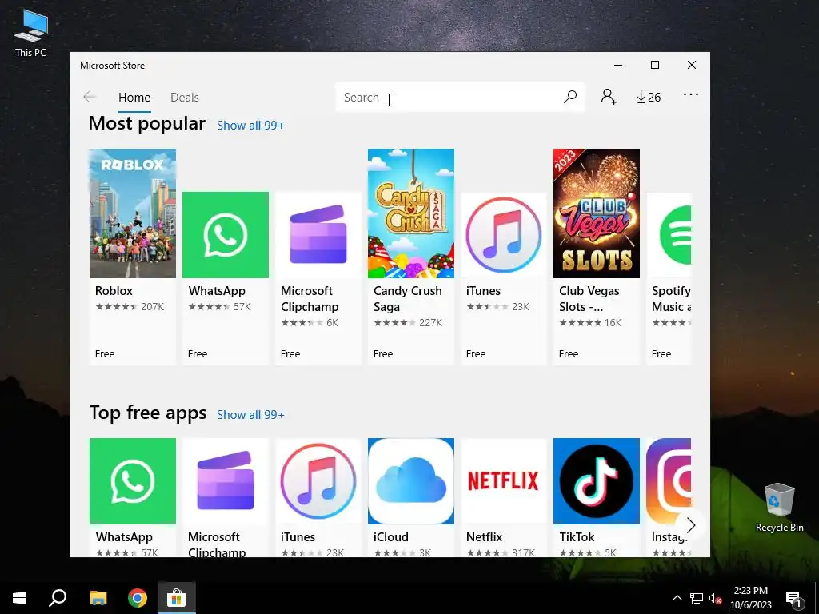Open Netflix app icon
819x614 pixels.
[x=504, y=480]
